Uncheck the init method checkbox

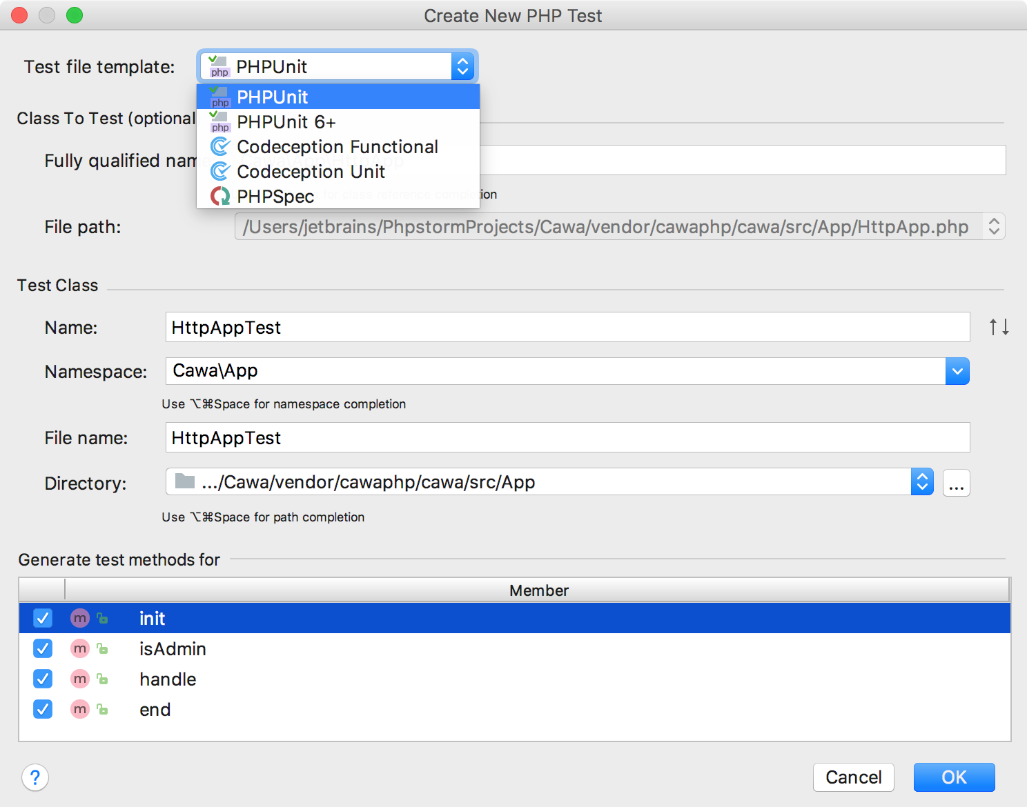point(43,618)
